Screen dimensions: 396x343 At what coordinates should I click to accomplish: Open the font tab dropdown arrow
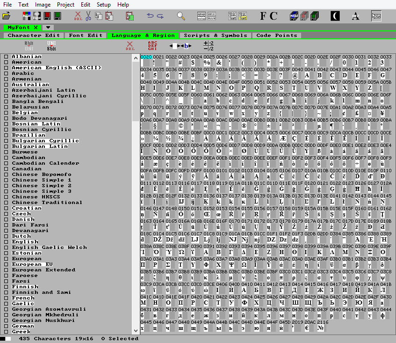pos(48,27)
